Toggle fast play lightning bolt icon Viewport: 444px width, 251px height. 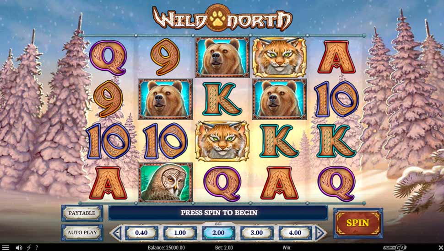(28, 248)
